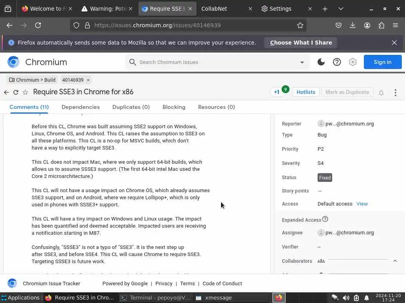This screenshot has width=405, height=303.
Task: Click the Firefox View icon in tab bar
Action: tap(8, 9)
